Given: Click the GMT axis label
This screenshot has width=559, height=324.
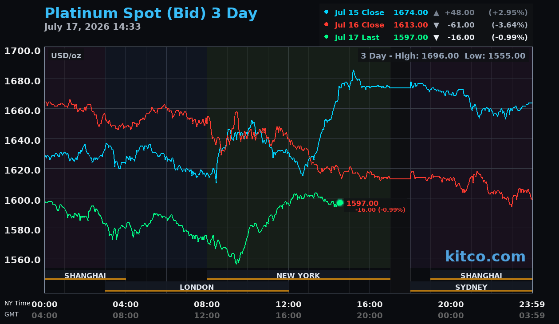Looking at the screenshot, I should click(12, 314).
